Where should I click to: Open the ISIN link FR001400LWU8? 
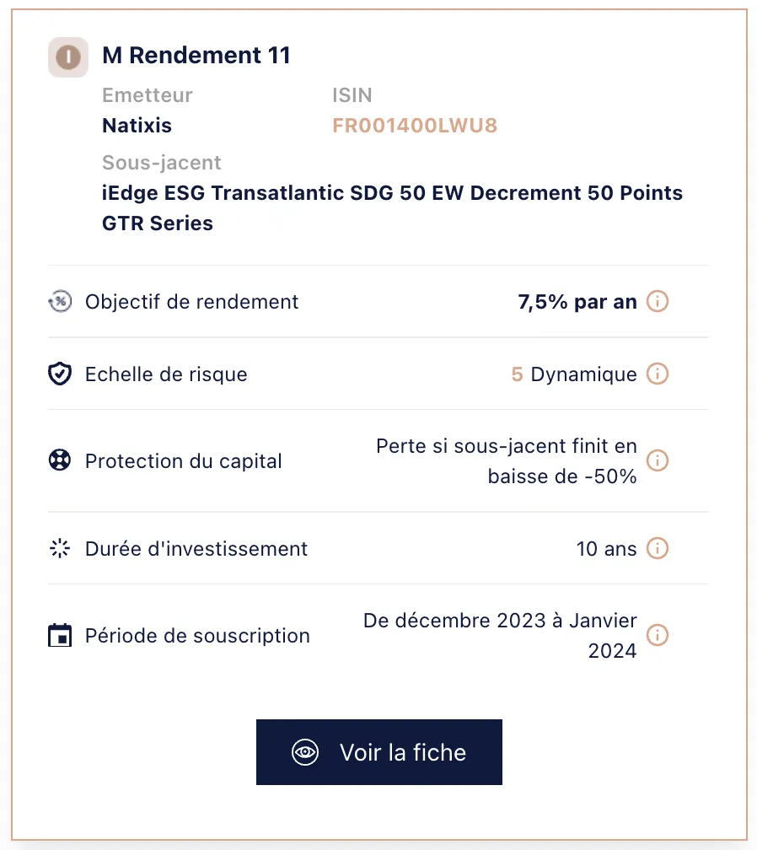coord(415,125)
